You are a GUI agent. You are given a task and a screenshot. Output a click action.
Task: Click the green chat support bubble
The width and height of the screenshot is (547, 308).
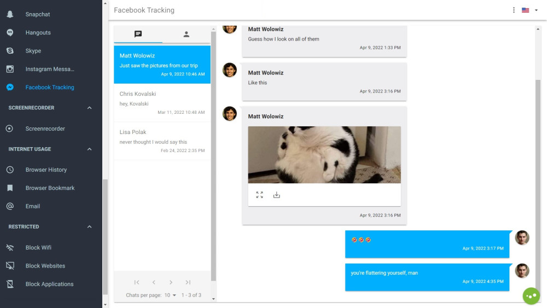[531, 295]
